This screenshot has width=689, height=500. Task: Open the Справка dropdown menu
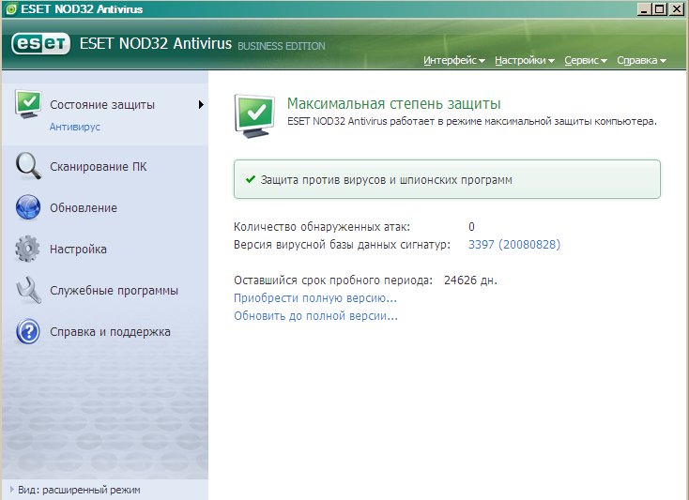coord(641,60)
